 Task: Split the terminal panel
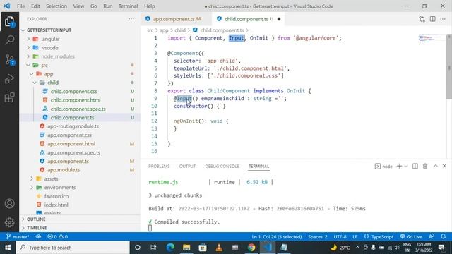click(415, 167)
